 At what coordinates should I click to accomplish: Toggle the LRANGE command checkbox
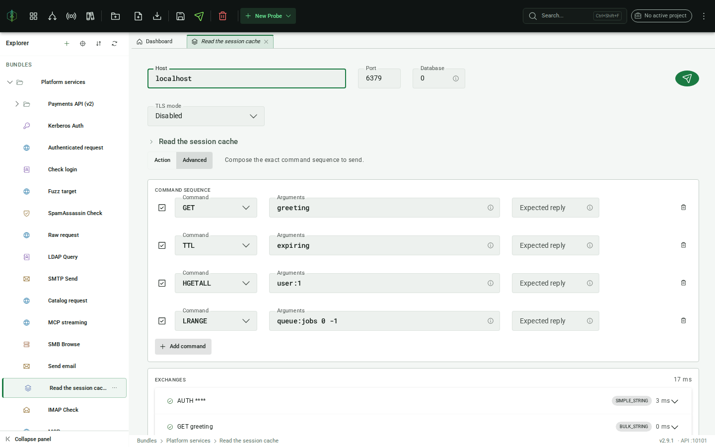pyautogui.click(x=162, y=321)
